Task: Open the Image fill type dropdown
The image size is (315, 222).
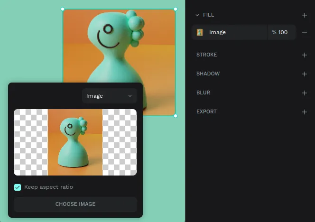Action: (x=109, y=96)
